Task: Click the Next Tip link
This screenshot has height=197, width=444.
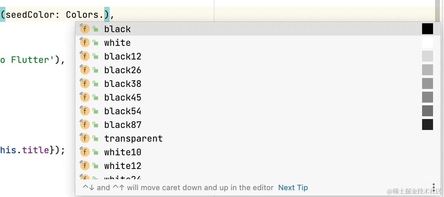Action: [293, 187]
